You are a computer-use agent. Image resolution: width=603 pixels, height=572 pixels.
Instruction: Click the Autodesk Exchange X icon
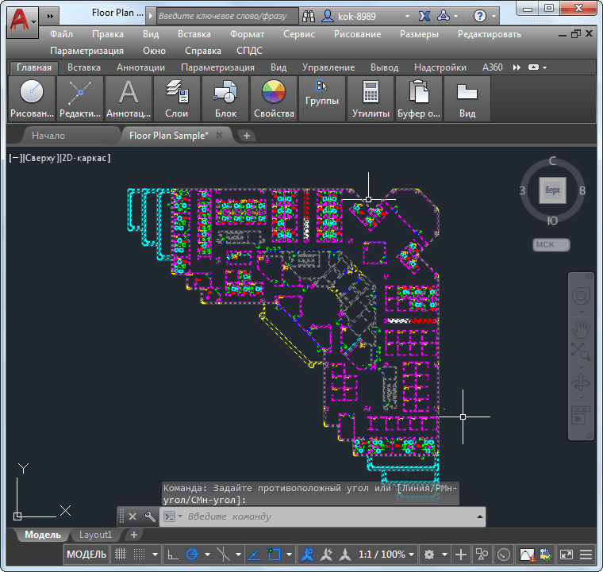coord(424,16)
